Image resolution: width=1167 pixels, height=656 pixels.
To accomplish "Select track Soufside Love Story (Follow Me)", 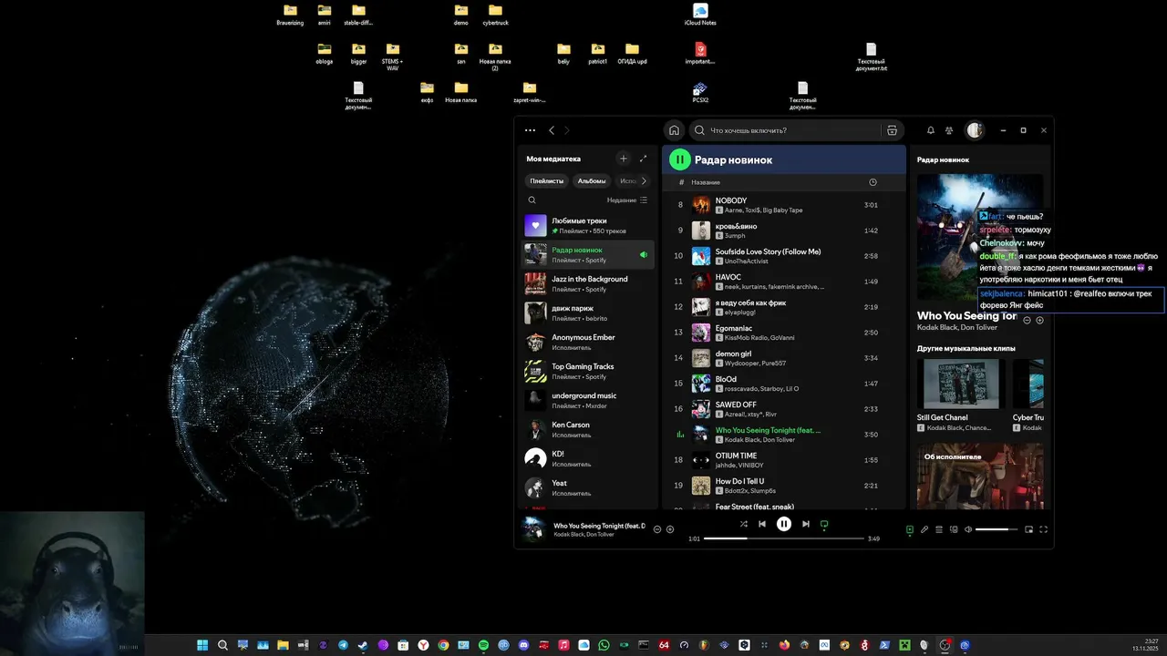I will click(x=783, y=256).
